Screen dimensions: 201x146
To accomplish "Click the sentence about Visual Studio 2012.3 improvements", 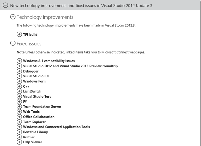I will click(76, 25).
